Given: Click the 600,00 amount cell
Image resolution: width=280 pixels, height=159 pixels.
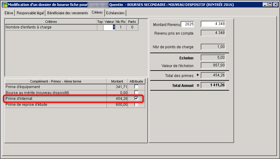Looking at the screenshot, I should coord(117,105).
